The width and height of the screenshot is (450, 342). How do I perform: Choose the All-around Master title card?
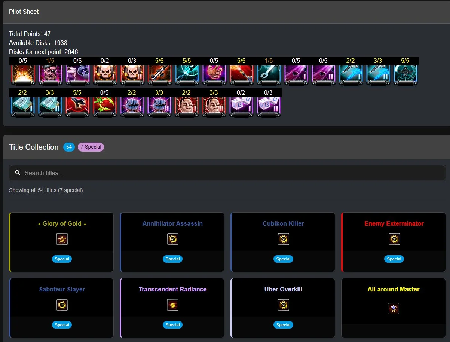click(x=394, y=308)
